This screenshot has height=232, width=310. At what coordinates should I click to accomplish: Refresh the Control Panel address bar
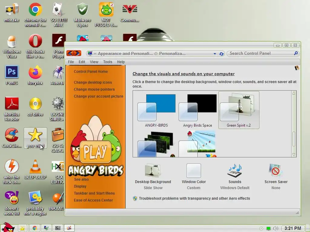(221, 54)
